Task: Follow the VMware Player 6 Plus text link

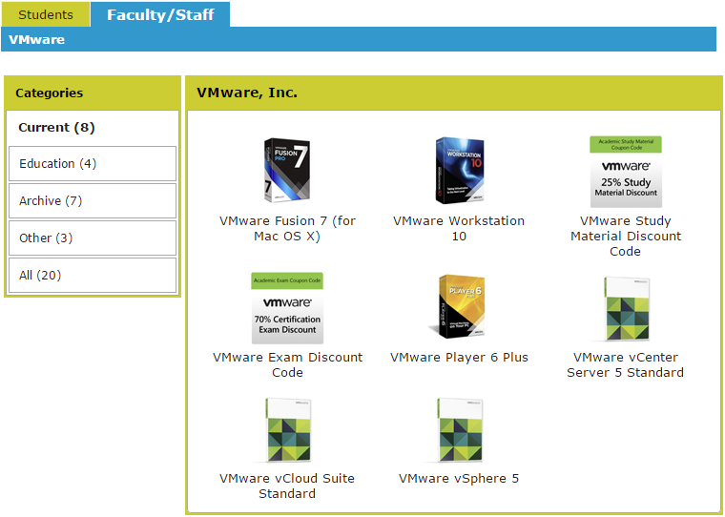Action: (459, 358)
